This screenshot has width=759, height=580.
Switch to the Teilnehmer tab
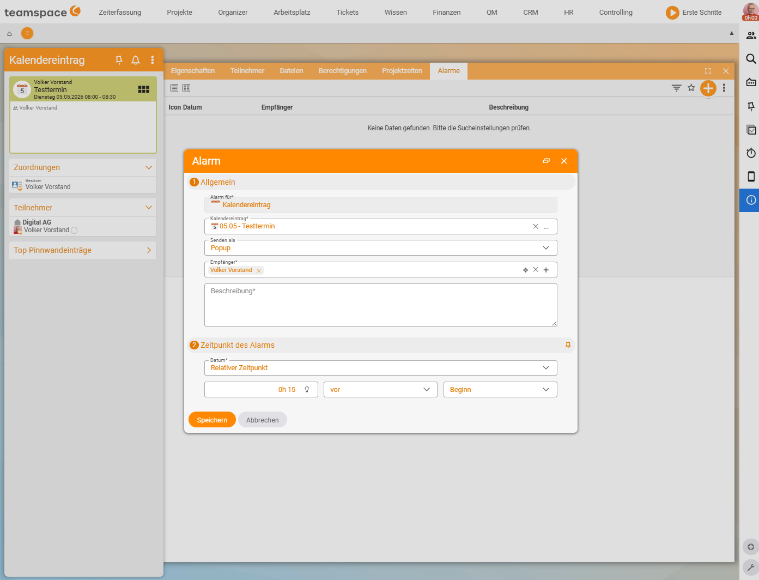[247, 71]
